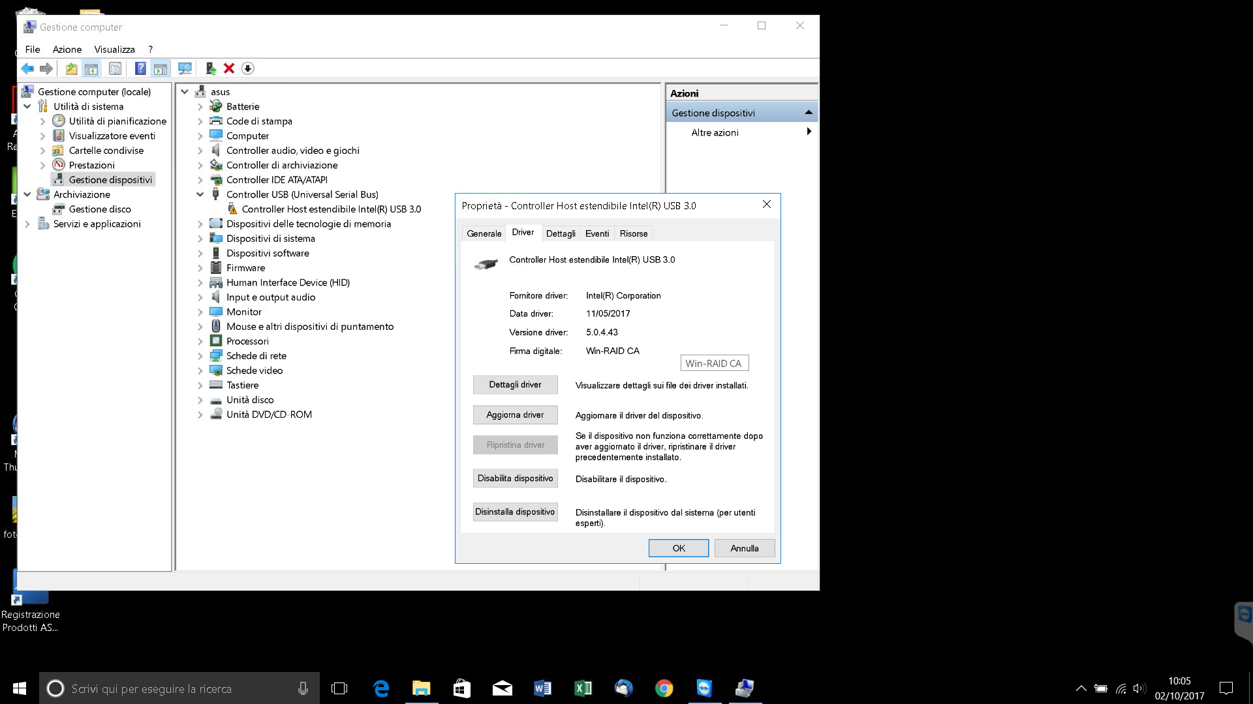Show hidden tray icons chevron
This screenshot has height=704, width=1253.
point(1081,688)
